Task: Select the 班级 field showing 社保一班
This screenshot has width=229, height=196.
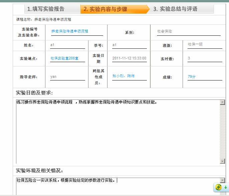Action: pos(204,44)
